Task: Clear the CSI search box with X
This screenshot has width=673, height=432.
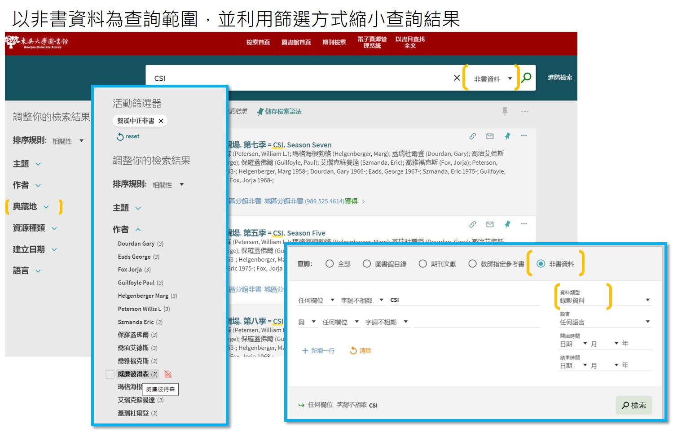Action: [457, 78]
